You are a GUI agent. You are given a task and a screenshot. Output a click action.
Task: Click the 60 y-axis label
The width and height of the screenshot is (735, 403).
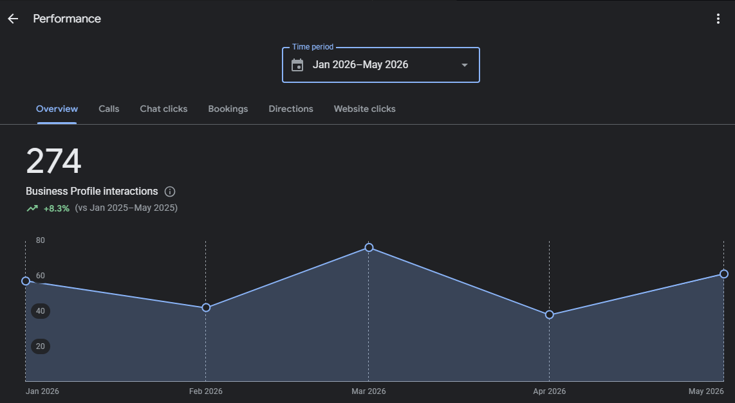(x=41, y=276)
